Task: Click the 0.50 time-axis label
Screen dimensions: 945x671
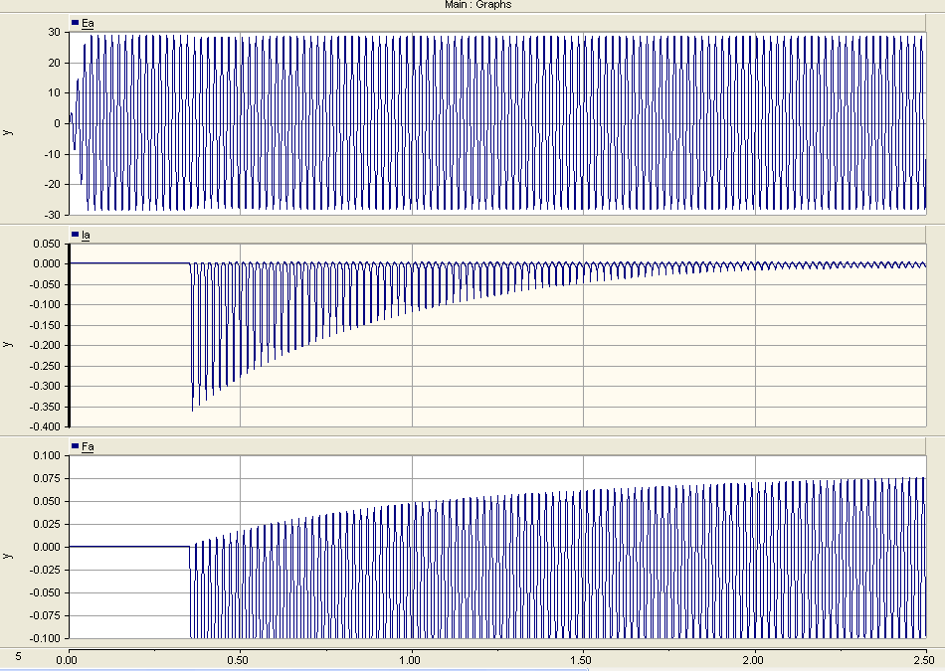Action: tap(238, 660)
